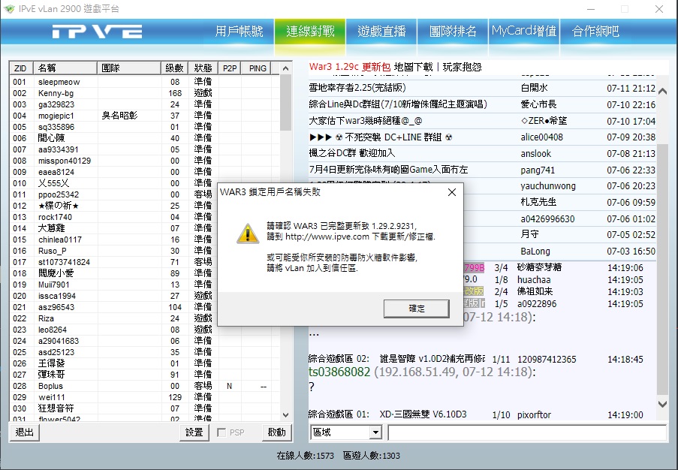The width and height of the screenshot is (678, 470).
Task: Open the 合作網吧 tab
Action: (x=595, y=31)
